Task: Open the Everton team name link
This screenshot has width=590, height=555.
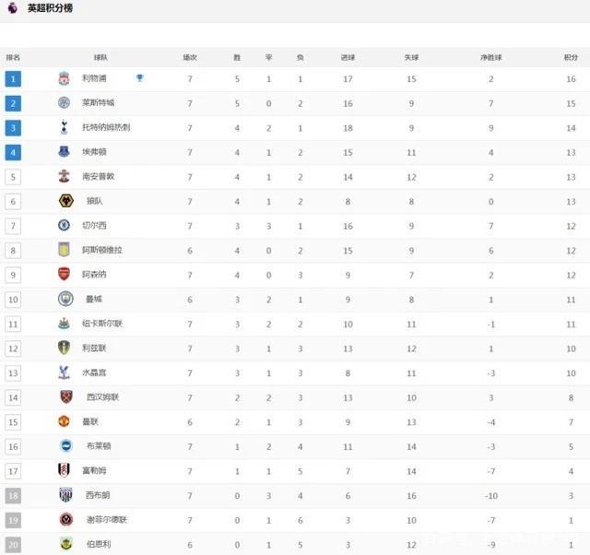Action: click(94, 151)
